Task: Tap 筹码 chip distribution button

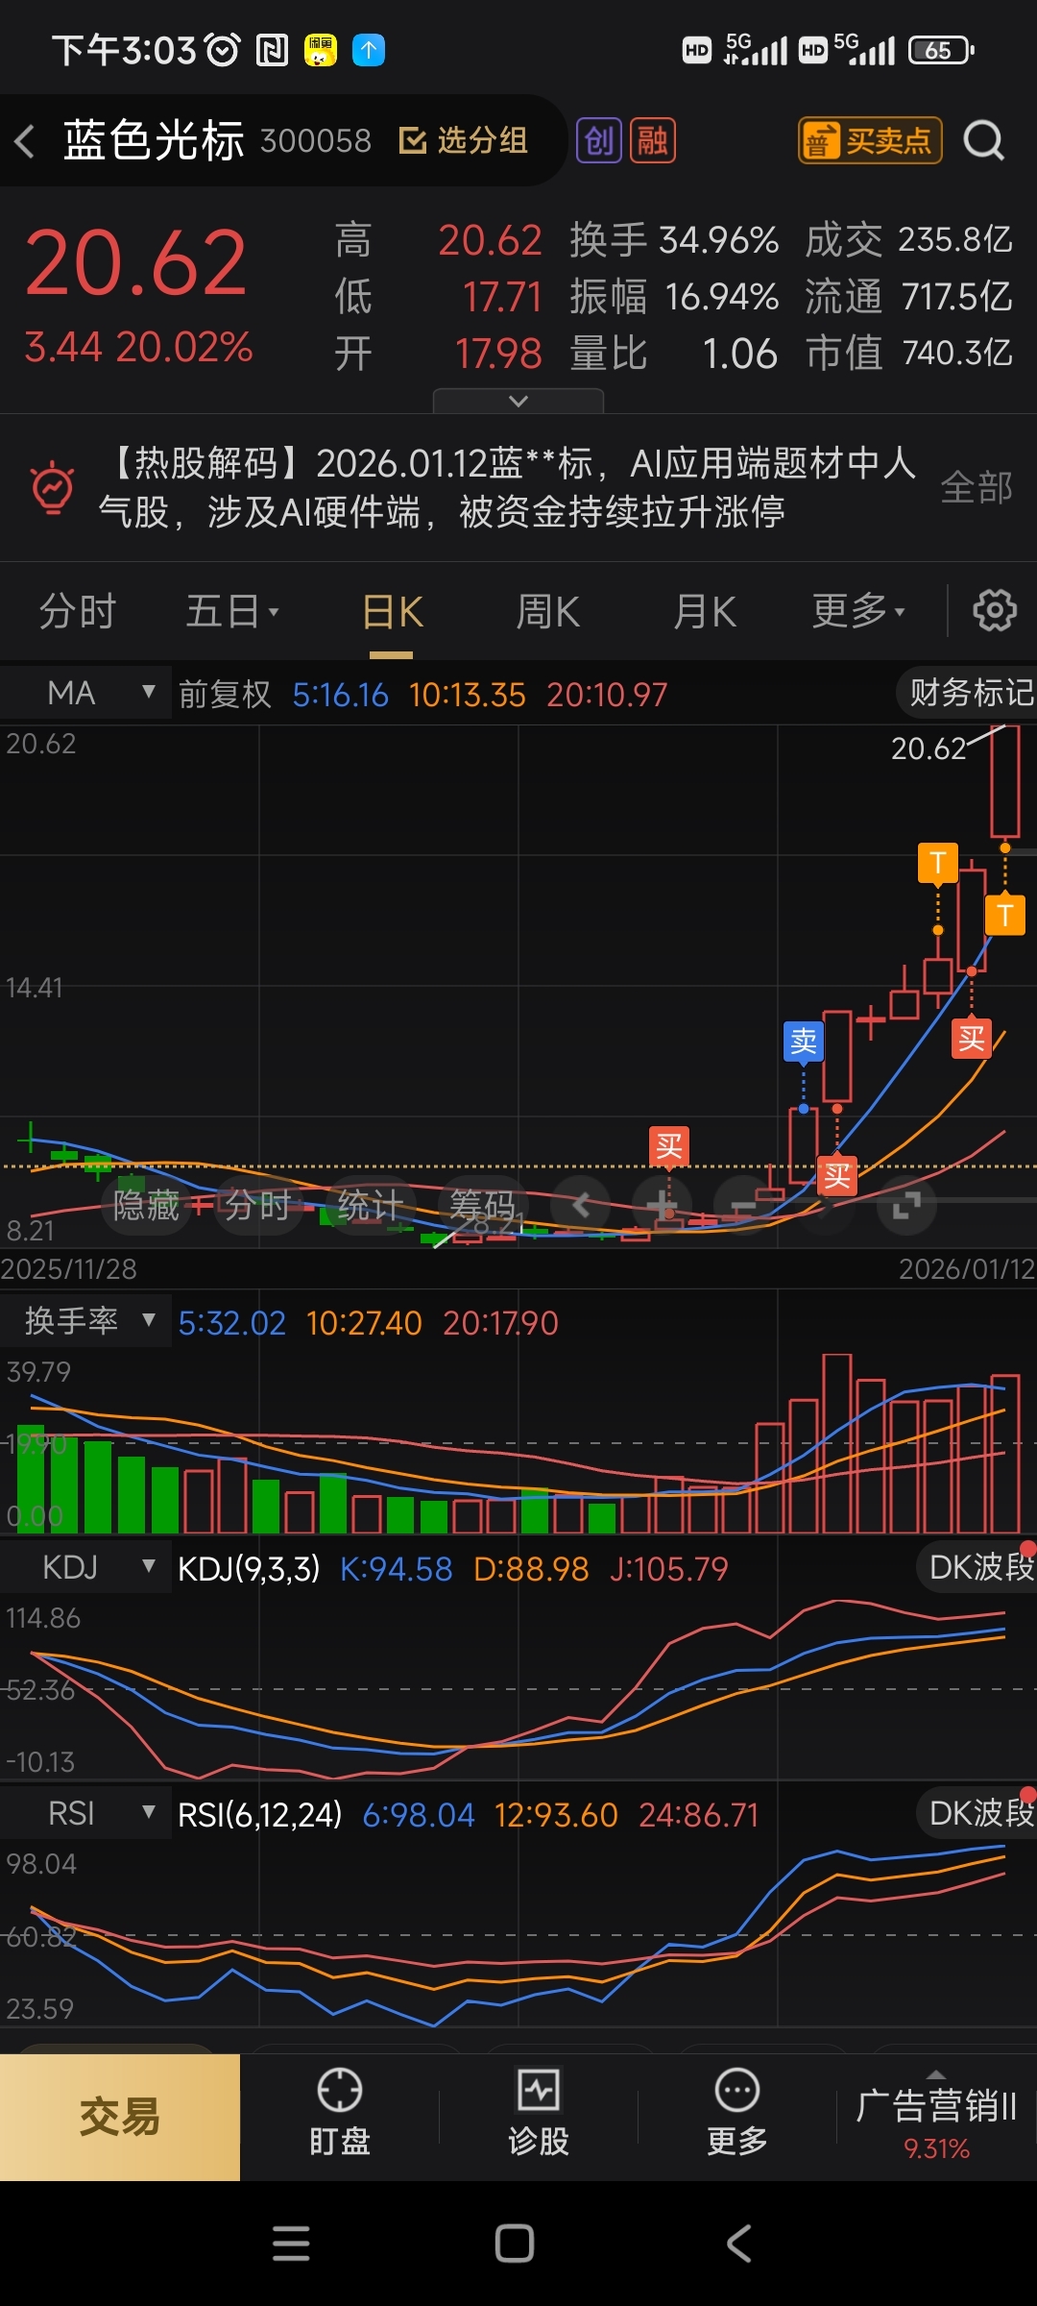Action: point(482,1205)
